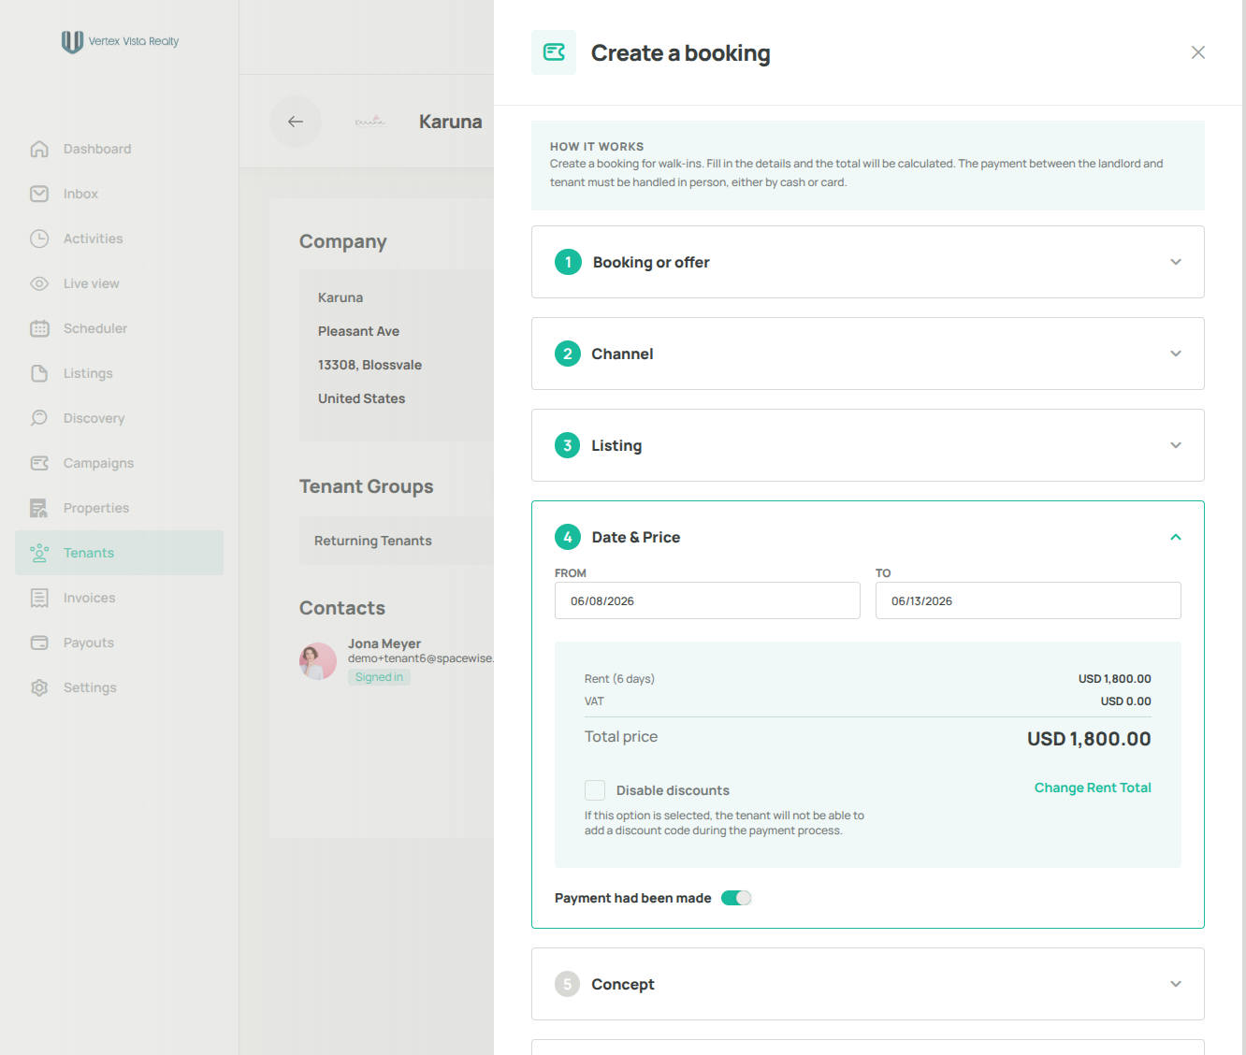This screenshot has width=1246, height=1055.
Task: Click the Live view eye icon
Action: click(x=39, y=283)
